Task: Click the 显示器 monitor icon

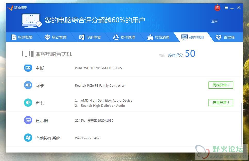Action: coord(28,120)
